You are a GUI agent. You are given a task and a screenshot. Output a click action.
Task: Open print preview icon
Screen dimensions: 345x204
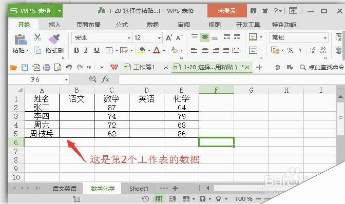(x=57, y=67)
